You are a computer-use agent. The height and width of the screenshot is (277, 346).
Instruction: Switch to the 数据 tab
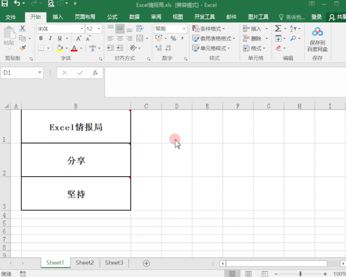pos(134,17)
